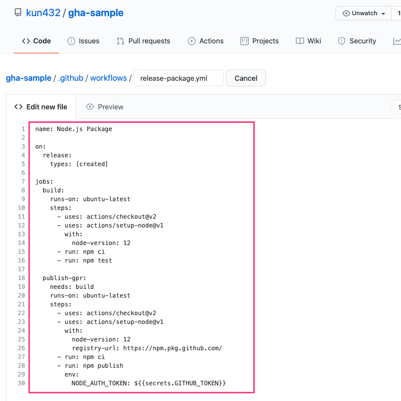Navigate to workflows breadcrumb folder
Image resolution: width=401 pixels, height=401 pixels.
pos(108,78)
